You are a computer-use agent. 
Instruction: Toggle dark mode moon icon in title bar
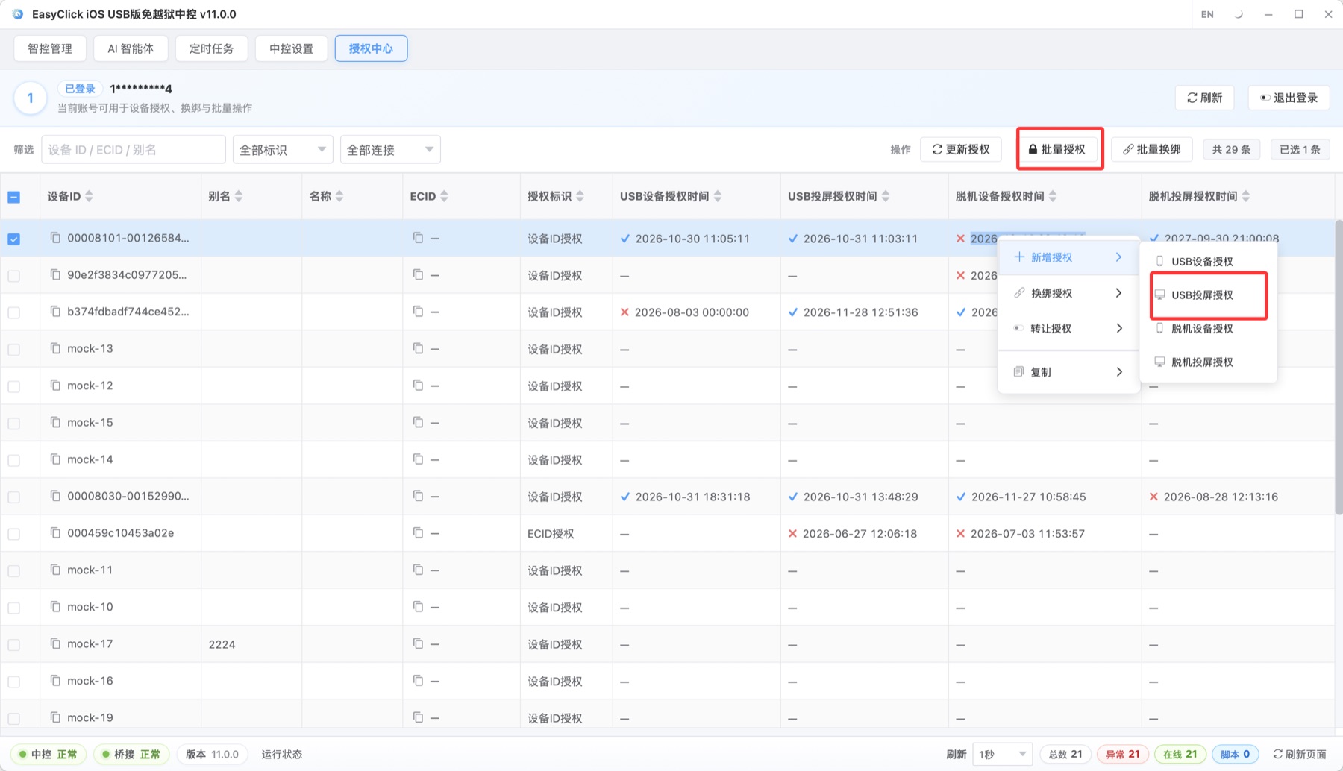pos(1239,14)
